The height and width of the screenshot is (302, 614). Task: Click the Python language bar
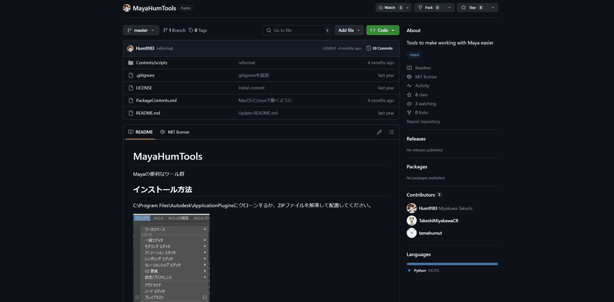(x=452, y=264)
